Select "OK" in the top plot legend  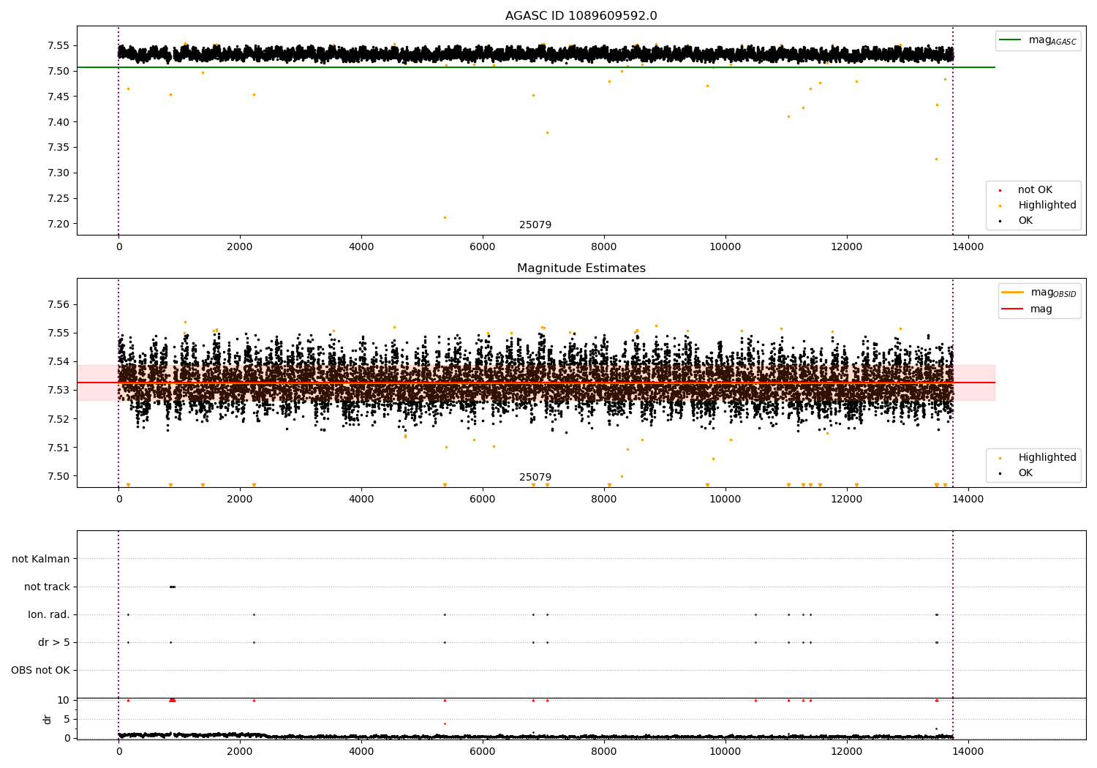pyautogui.click(x=1017, y=221)
